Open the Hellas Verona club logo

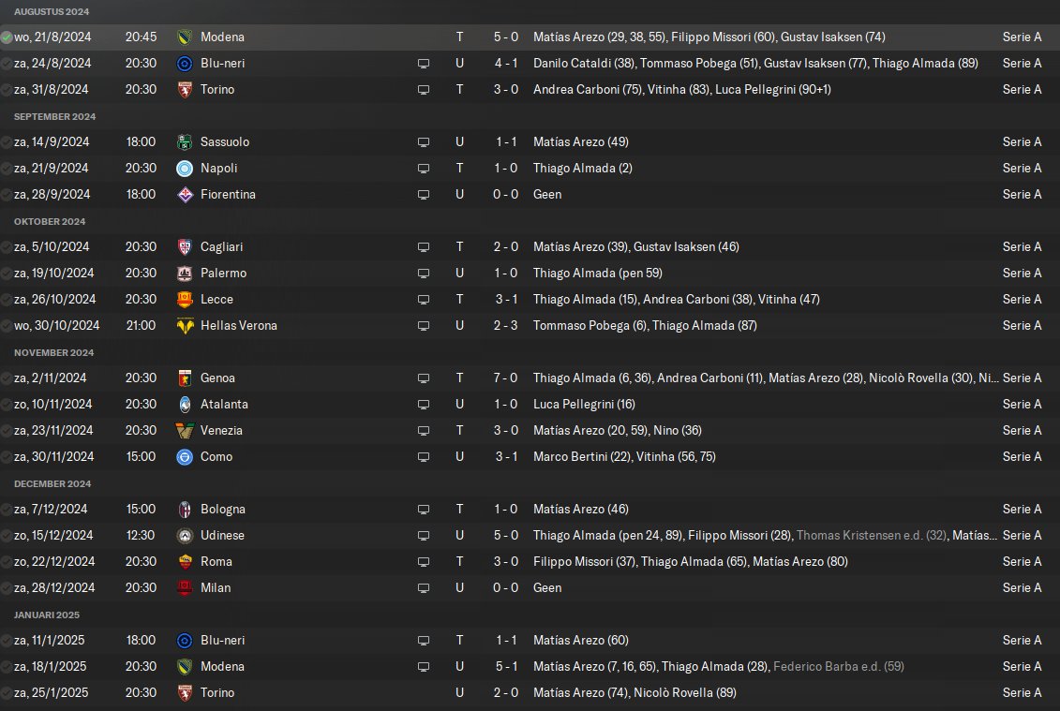click(x=185, y=326)
